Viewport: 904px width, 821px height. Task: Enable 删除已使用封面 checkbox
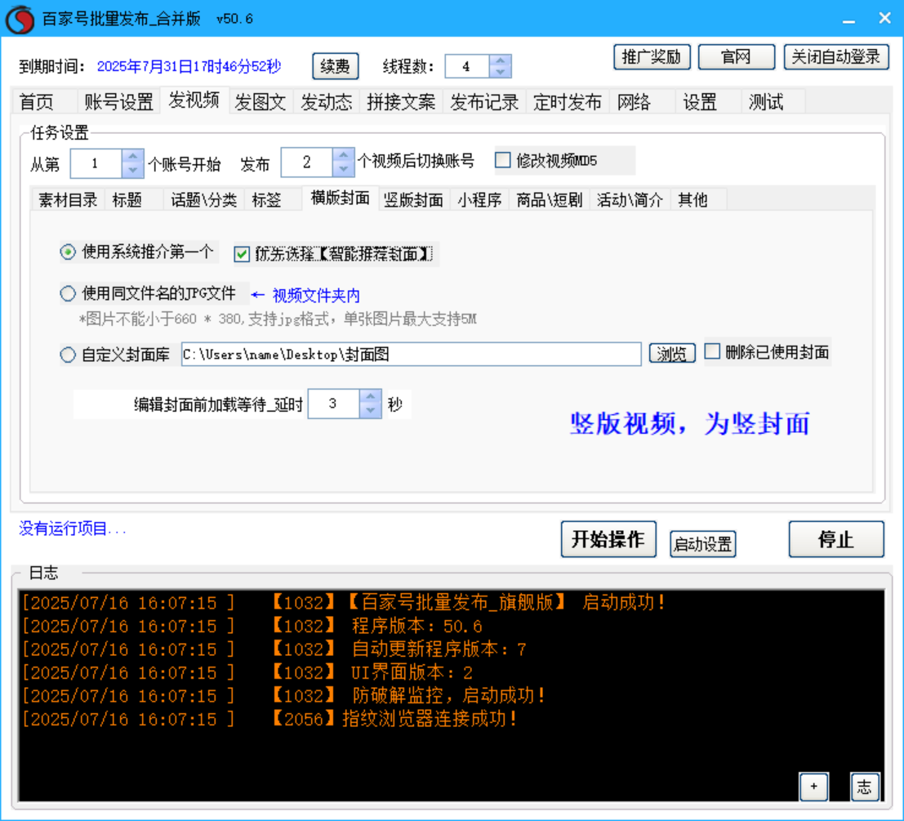713,351
